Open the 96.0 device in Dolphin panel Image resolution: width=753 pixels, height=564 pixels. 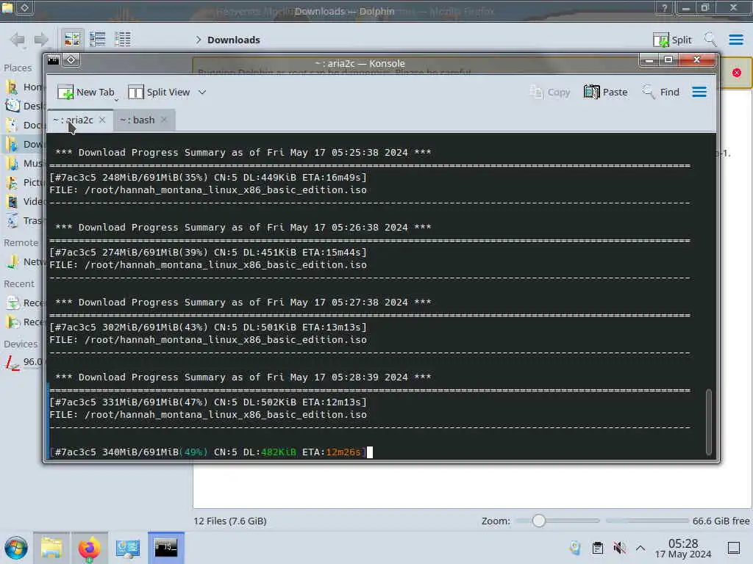tap(24, 362)
